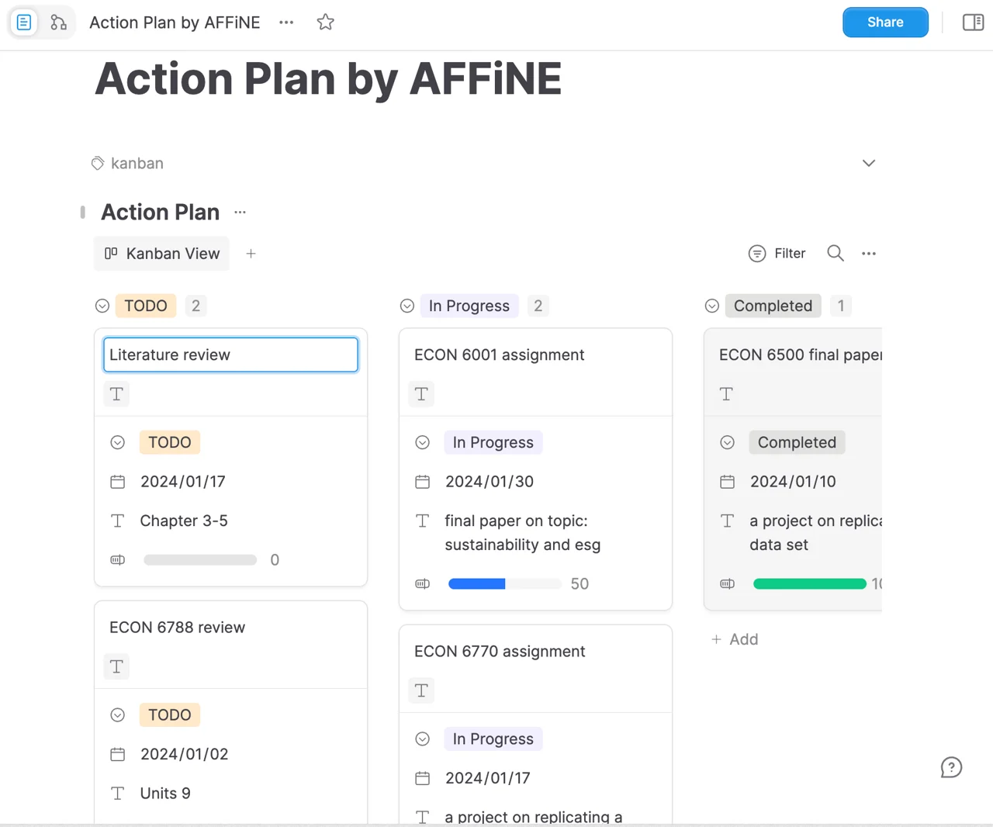Adjust the ECON 6500 green progress bar
Screen dimensions: 993x827
(810, 583)
